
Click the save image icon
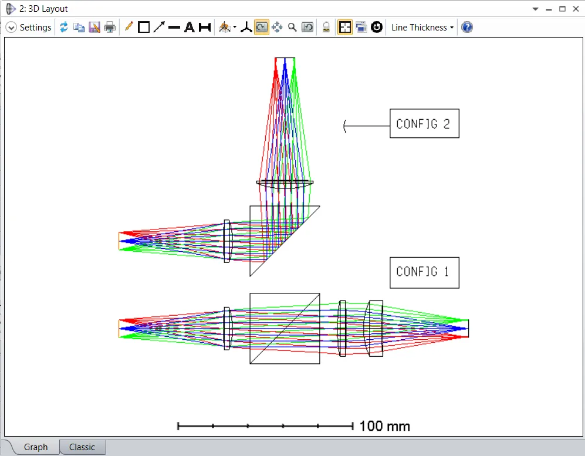click(94, 28)
